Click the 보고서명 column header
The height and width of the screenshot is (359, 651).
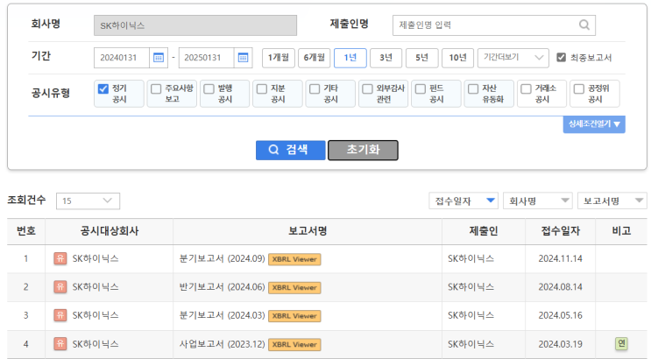pyautogui.click(x=308, y=231)
